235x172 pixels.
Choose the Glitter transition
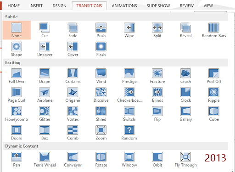coord(45,114)
